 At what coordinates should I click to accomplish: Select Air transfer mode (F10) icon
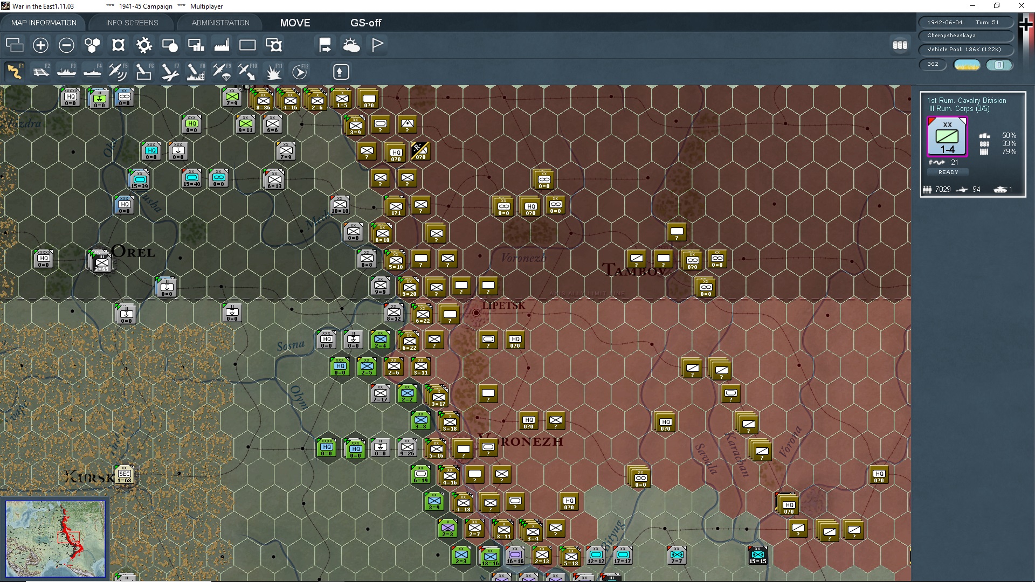247,72
